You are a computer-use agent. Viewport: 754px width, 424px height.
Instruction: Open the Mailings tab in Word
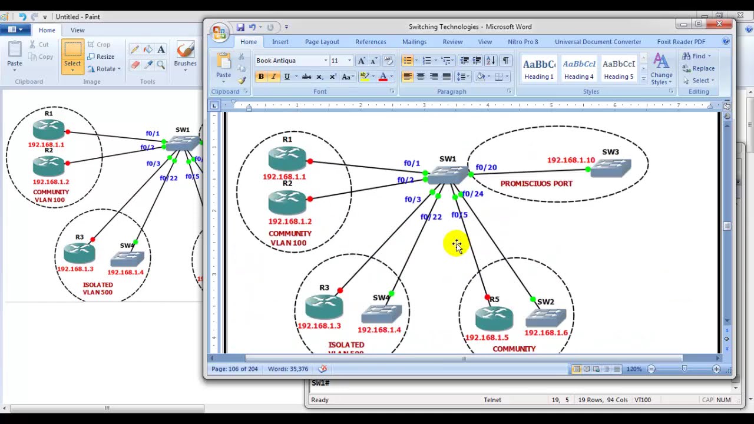pos(414,42)
